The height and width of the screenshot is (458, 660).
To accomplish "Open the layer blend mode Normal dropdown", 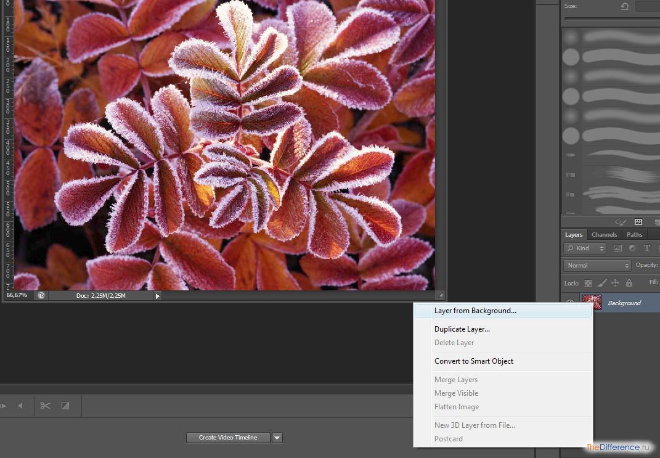I will tap(597, 266).
